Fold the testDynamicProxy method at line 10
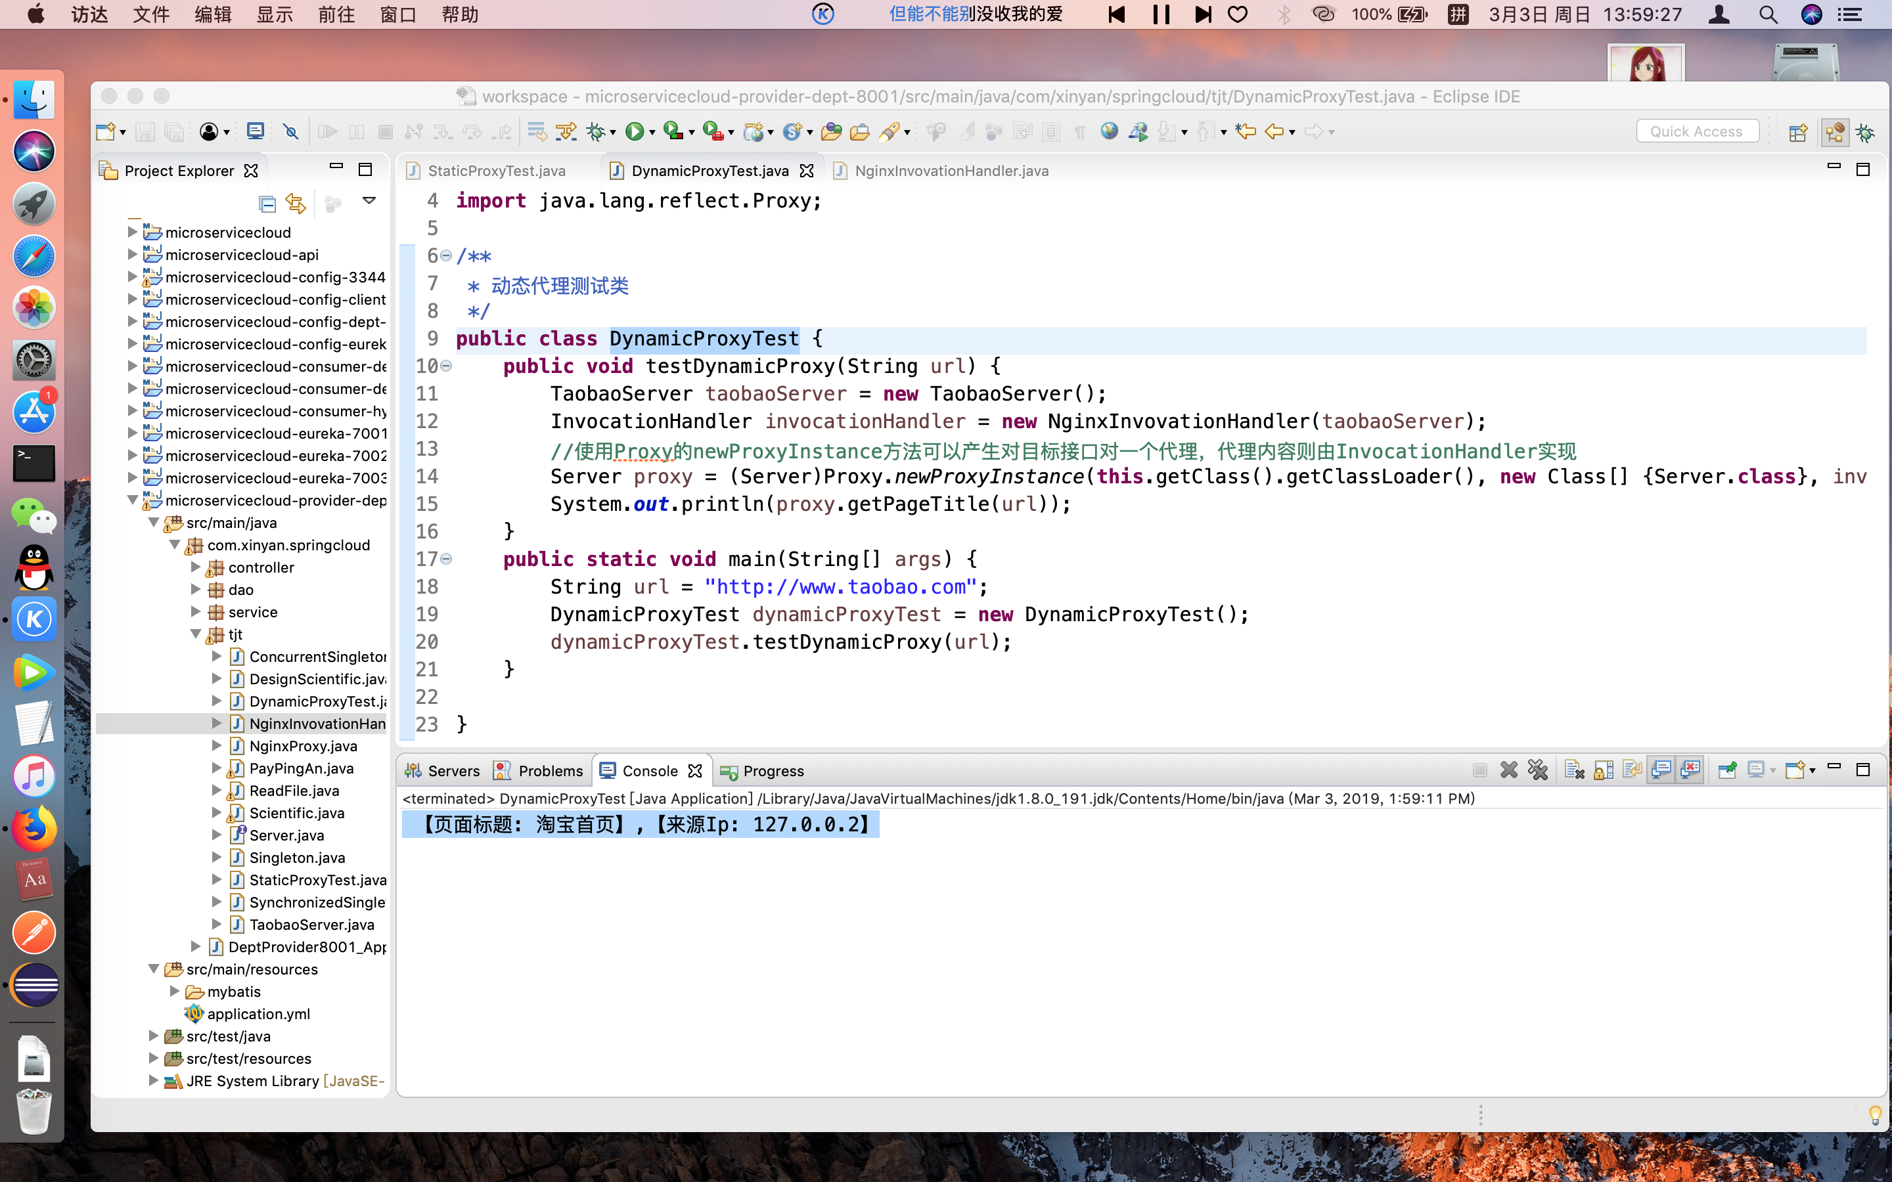 (447, 366)
